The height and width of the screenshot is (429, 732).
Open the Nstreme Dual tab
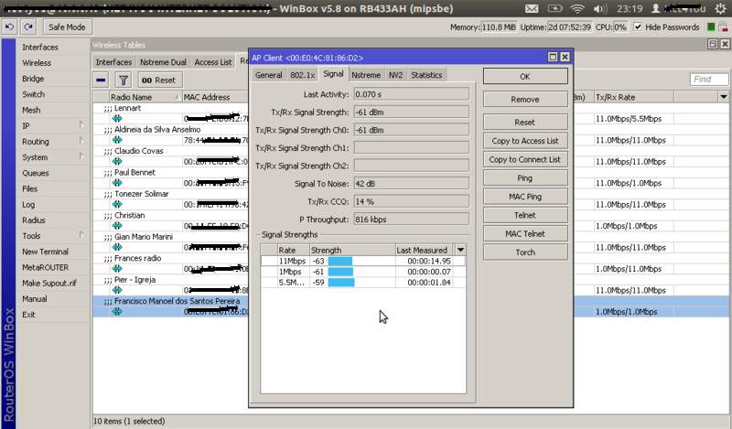point(165,62)
